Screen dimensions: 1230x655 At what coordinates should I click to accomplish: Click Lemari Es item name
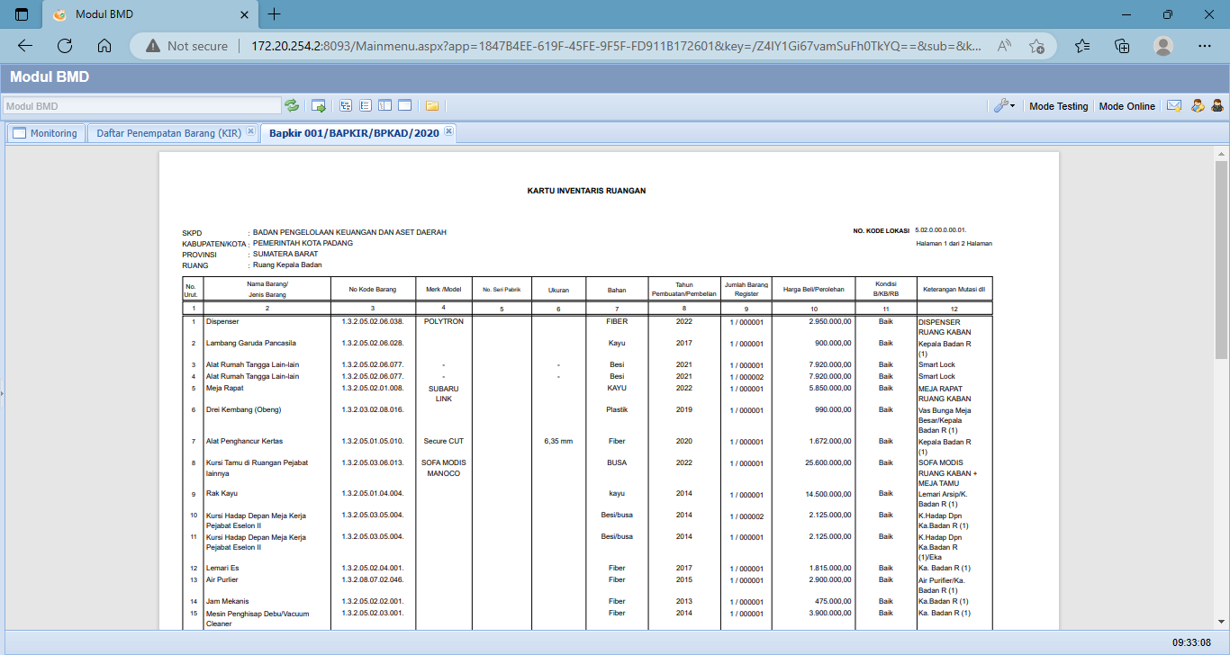pos(222,568)
